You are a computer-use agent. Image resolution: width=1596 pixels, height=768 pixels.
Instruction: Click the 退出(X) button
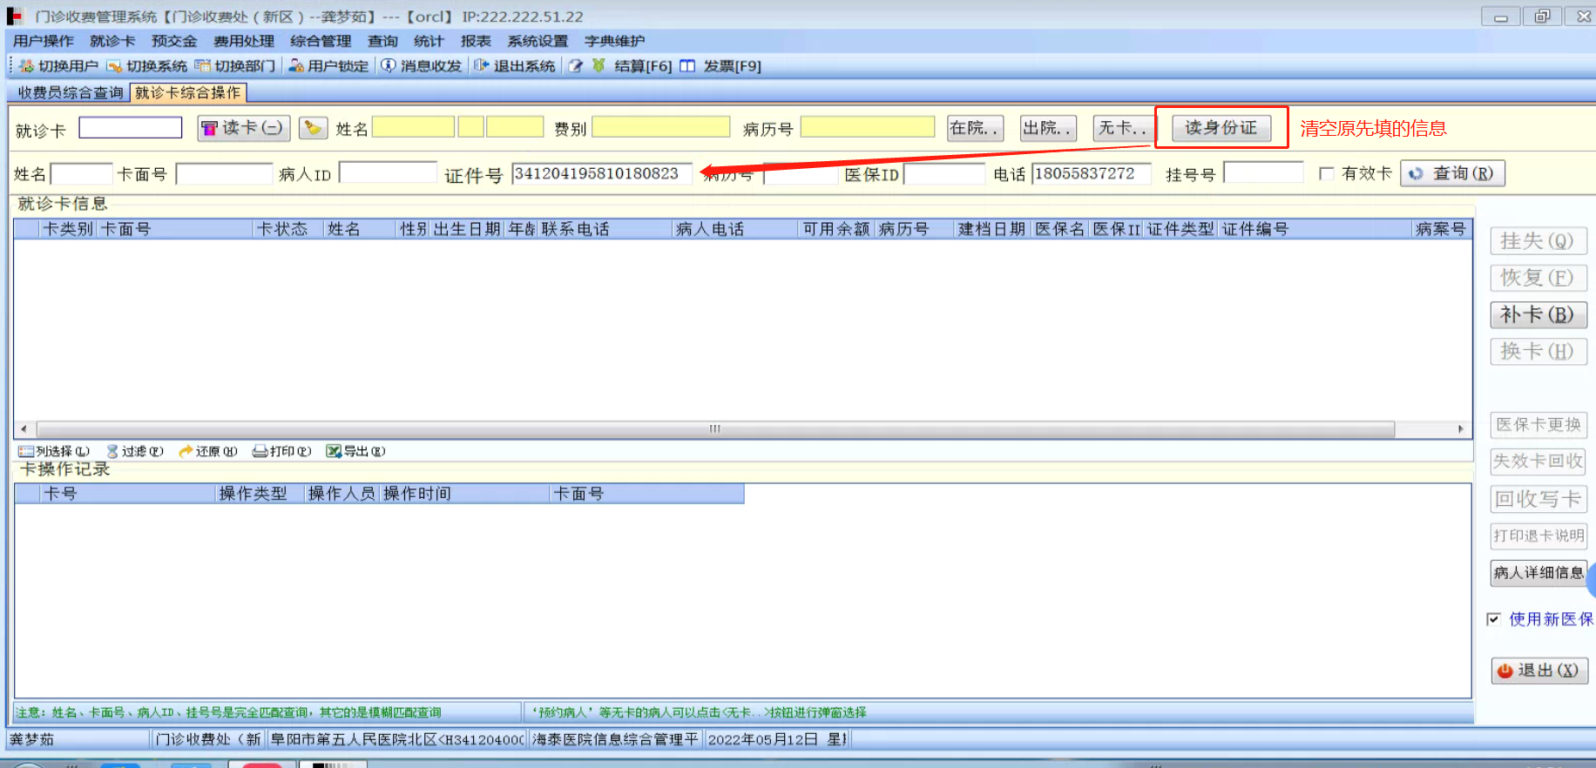[1539, 670]
